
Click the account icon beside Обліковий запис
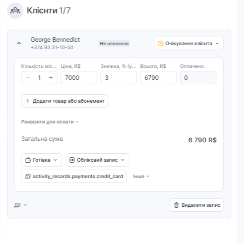point(72,160)
